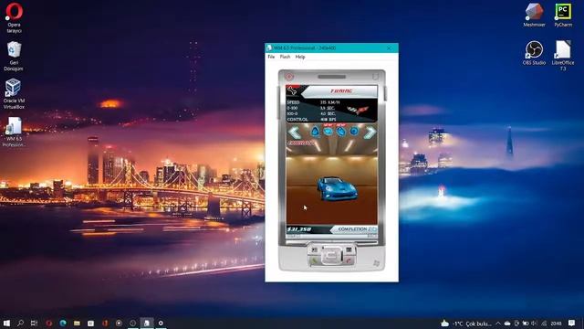Expand hidden system tray icons chevron
Screen dimensions: 584x329
(x=498, y=324)
